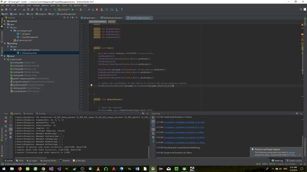Viewport: 307px width, 172px height.
Task: Click the Find magnifier toolbar icon
Action: click(37, 10)
